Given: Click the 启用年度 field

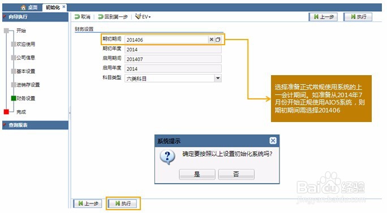Looking at the screenshot, I should click(x=173, y=68).
